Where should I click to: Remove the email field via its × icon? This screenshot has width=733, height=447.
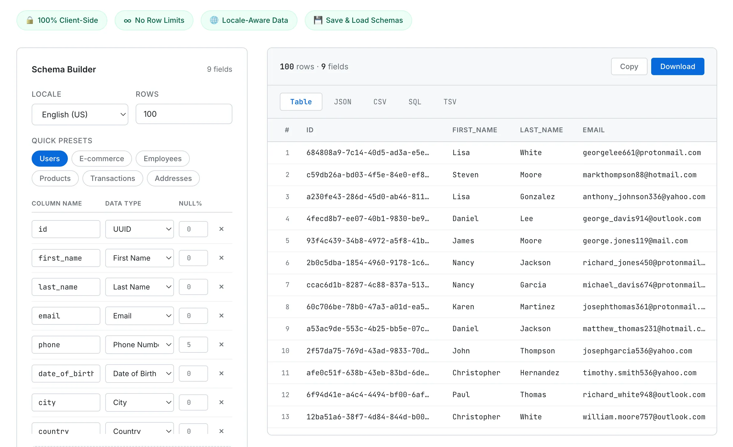pyautogui.click(x=221, y=316)
